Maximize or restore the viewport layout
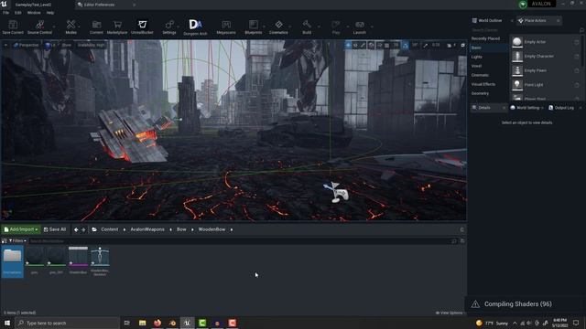Image resolution: width=586 pixels, height=329 pixels. pos(462,45)
